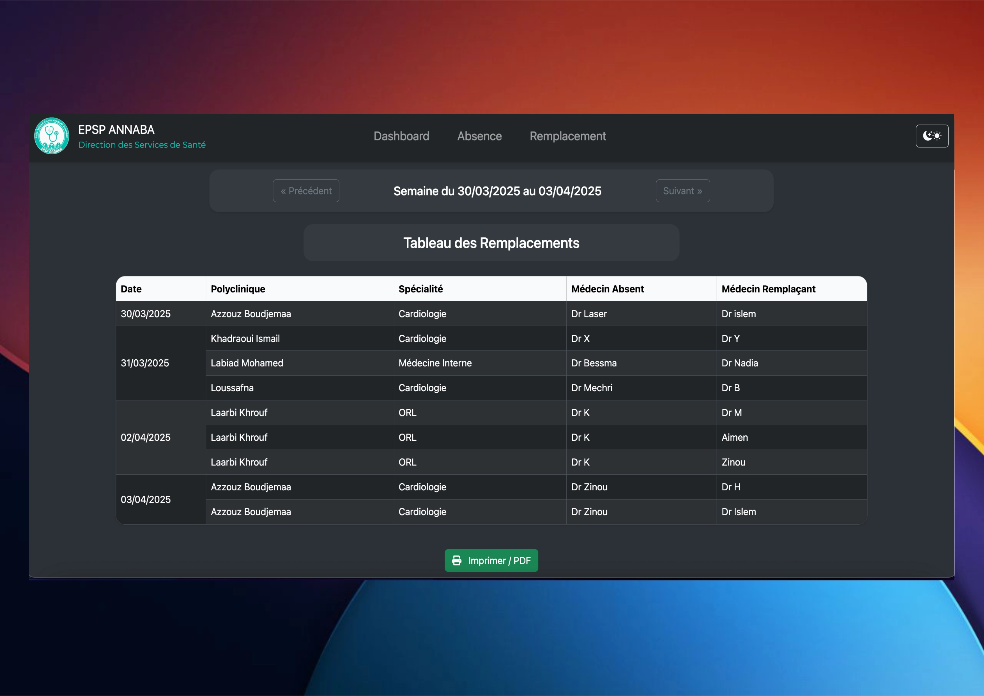This screenshot has height=696, width=984.
Task: Select the Médecine Interne specialty cell
Action: (x=435, y=363)
